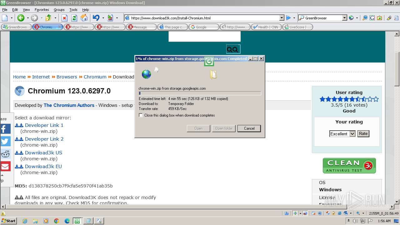Viewport: 400px width, 225px height.
Task: Click the New blank page toolbar icon
Action: click(5, 18)
